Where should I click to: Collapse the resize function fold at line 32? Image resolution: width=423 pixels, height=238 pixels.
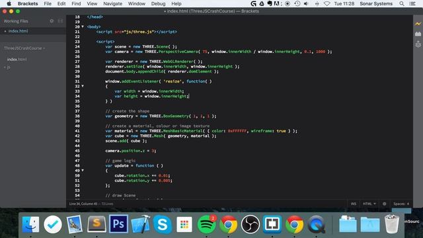(83, 86)
